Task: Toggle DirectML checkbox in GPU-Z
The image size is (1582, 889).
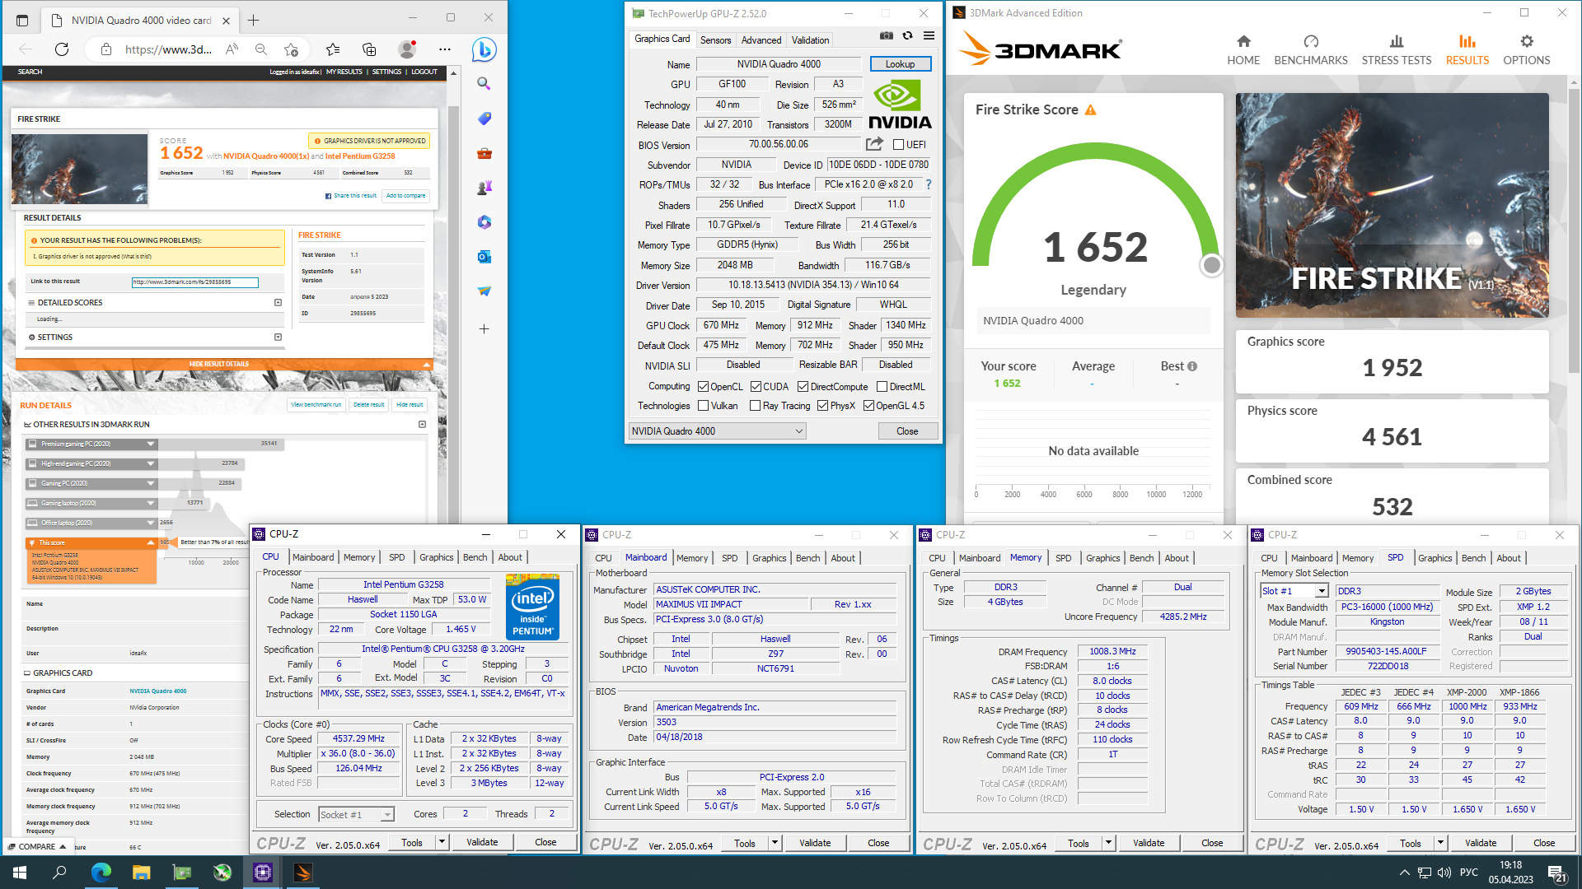Action: pos(882,387)
